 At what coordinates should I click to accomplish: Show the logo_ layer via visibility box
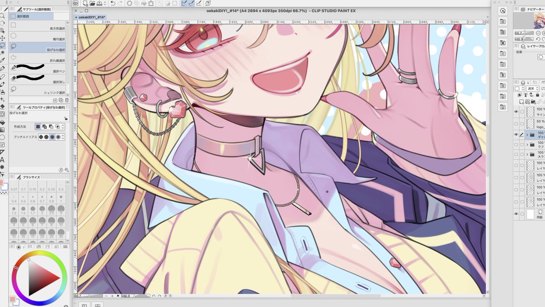point(516,123)
